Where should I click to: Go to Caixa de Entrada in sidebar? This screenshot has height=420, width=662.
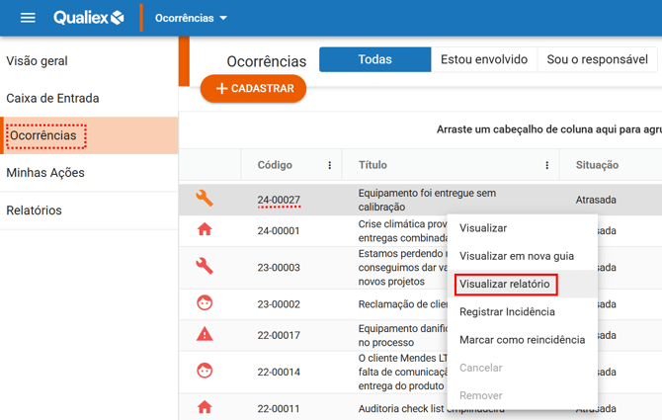52,98
